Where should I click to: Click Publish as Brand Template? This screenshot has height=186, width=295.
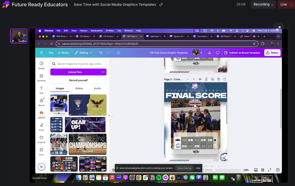[x=242, y=53]
